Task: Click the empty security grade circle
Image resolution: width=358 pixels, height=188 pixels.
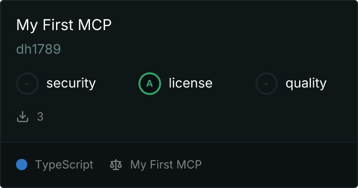Action: (x=27, y=84)
